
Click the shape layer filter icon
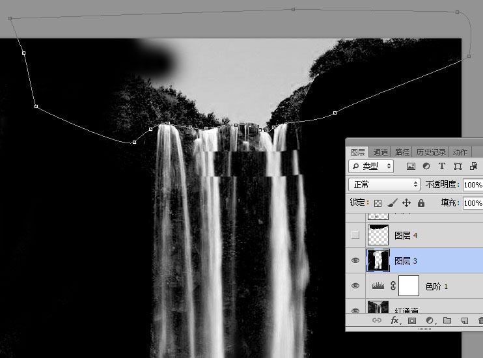pyautogui.click(x=458, y=167)
